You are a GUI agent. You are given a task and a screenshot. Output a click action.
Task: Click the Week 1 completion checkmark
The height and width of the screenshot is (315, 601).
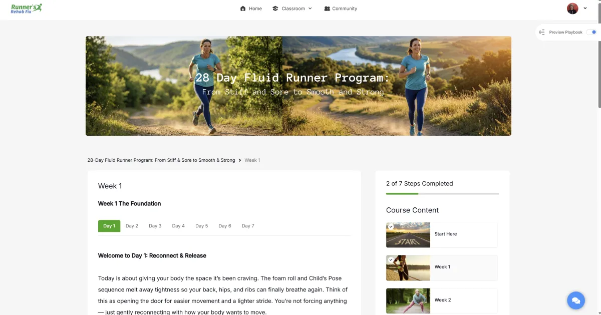391,260
